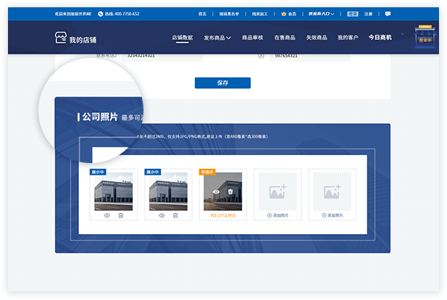Image resolution: width=447 pixels, height=300 pixels.
Task: Click the hotline phone icon
Action: click(x=101, y=14)
